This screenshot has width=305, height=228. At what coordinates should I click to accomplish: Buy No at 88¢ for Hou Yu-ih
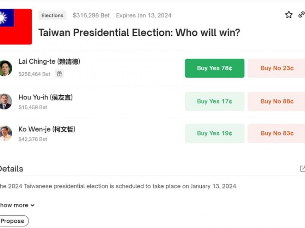[277, 101]
